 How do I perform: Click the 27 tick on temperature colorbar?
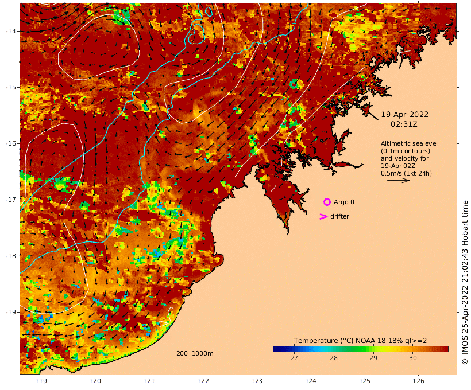click(294, 358)
